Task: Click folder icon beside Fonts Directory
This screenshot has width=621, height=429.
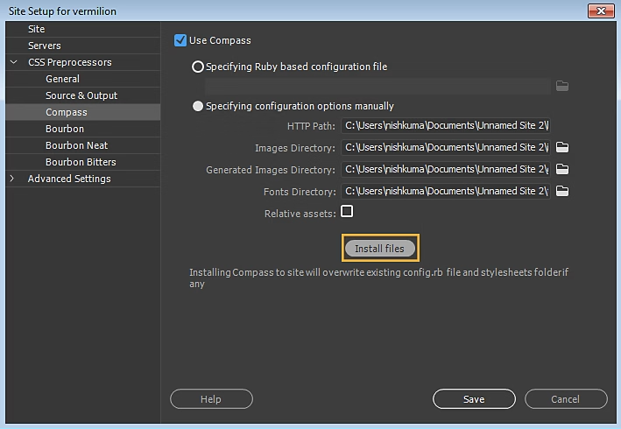Action: click(562, 191)
